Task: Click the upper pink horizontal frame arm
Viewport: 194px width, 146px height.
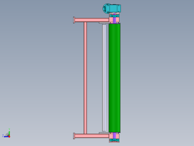Action: [92, 20]
